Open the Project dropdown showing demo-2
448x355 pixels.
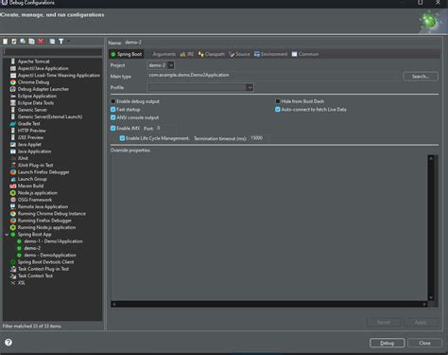click(x=161, y=65)
